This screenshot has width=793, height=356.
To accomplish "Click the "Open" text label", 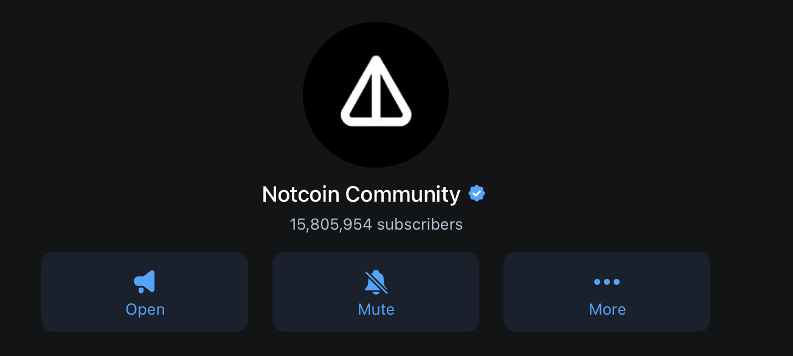I will 145,310.
